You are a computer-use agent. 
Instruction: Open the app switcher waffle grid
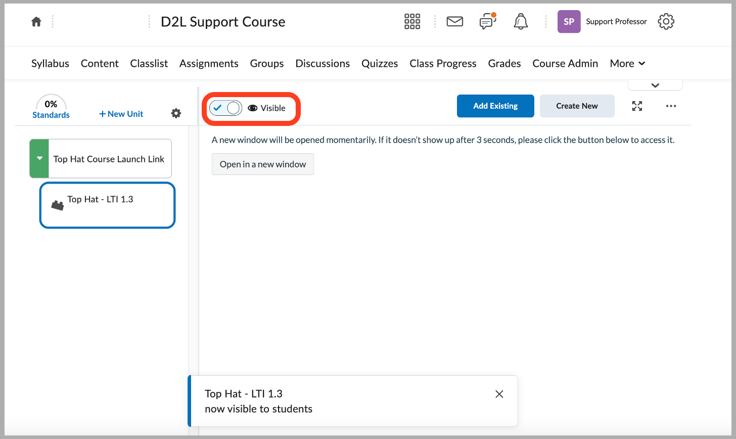(412, 21)
